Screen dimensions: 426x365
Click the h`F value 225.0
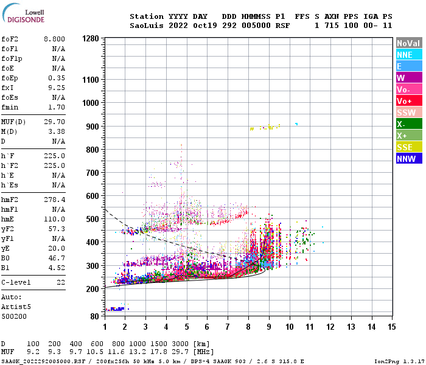pos(54,156)
